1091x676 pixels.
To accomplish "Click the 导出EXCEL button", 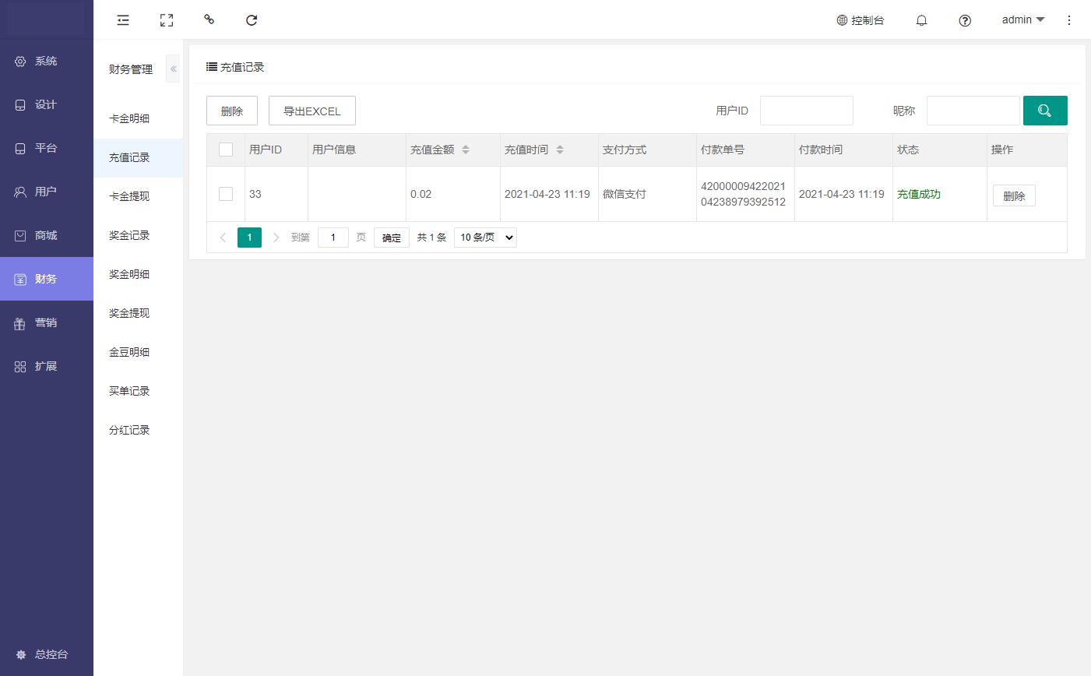I will (x=311, y=111).
